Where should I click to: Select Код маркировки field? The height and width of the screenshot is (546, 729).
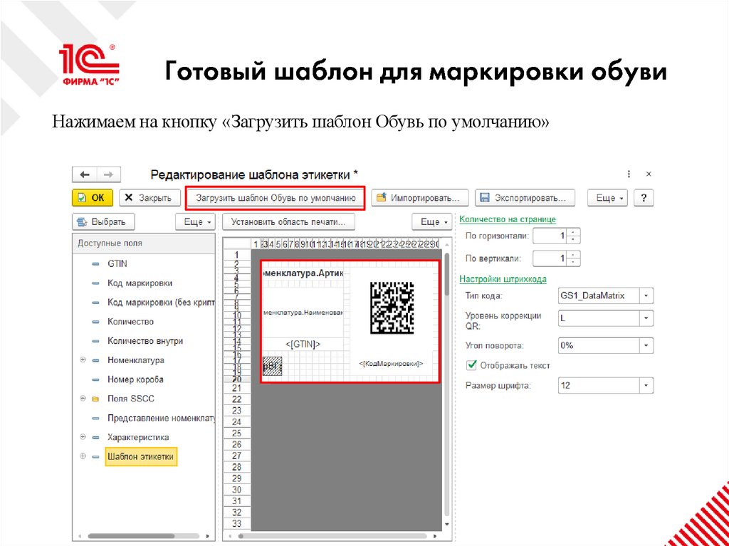click(x=140, y=283)
